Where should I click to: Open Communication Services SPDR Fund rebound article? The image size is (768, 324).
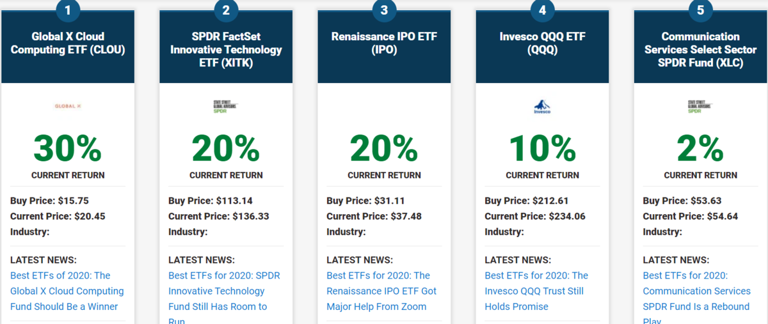(696, 298)
